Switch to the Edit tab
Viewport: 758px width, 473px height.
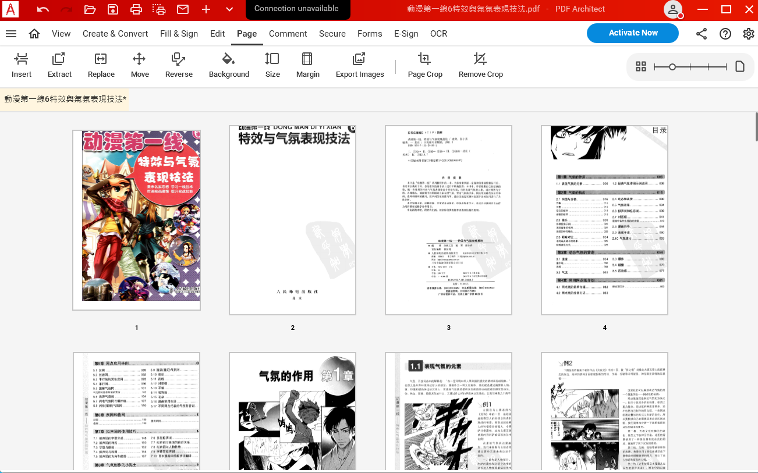pos(218,34)
